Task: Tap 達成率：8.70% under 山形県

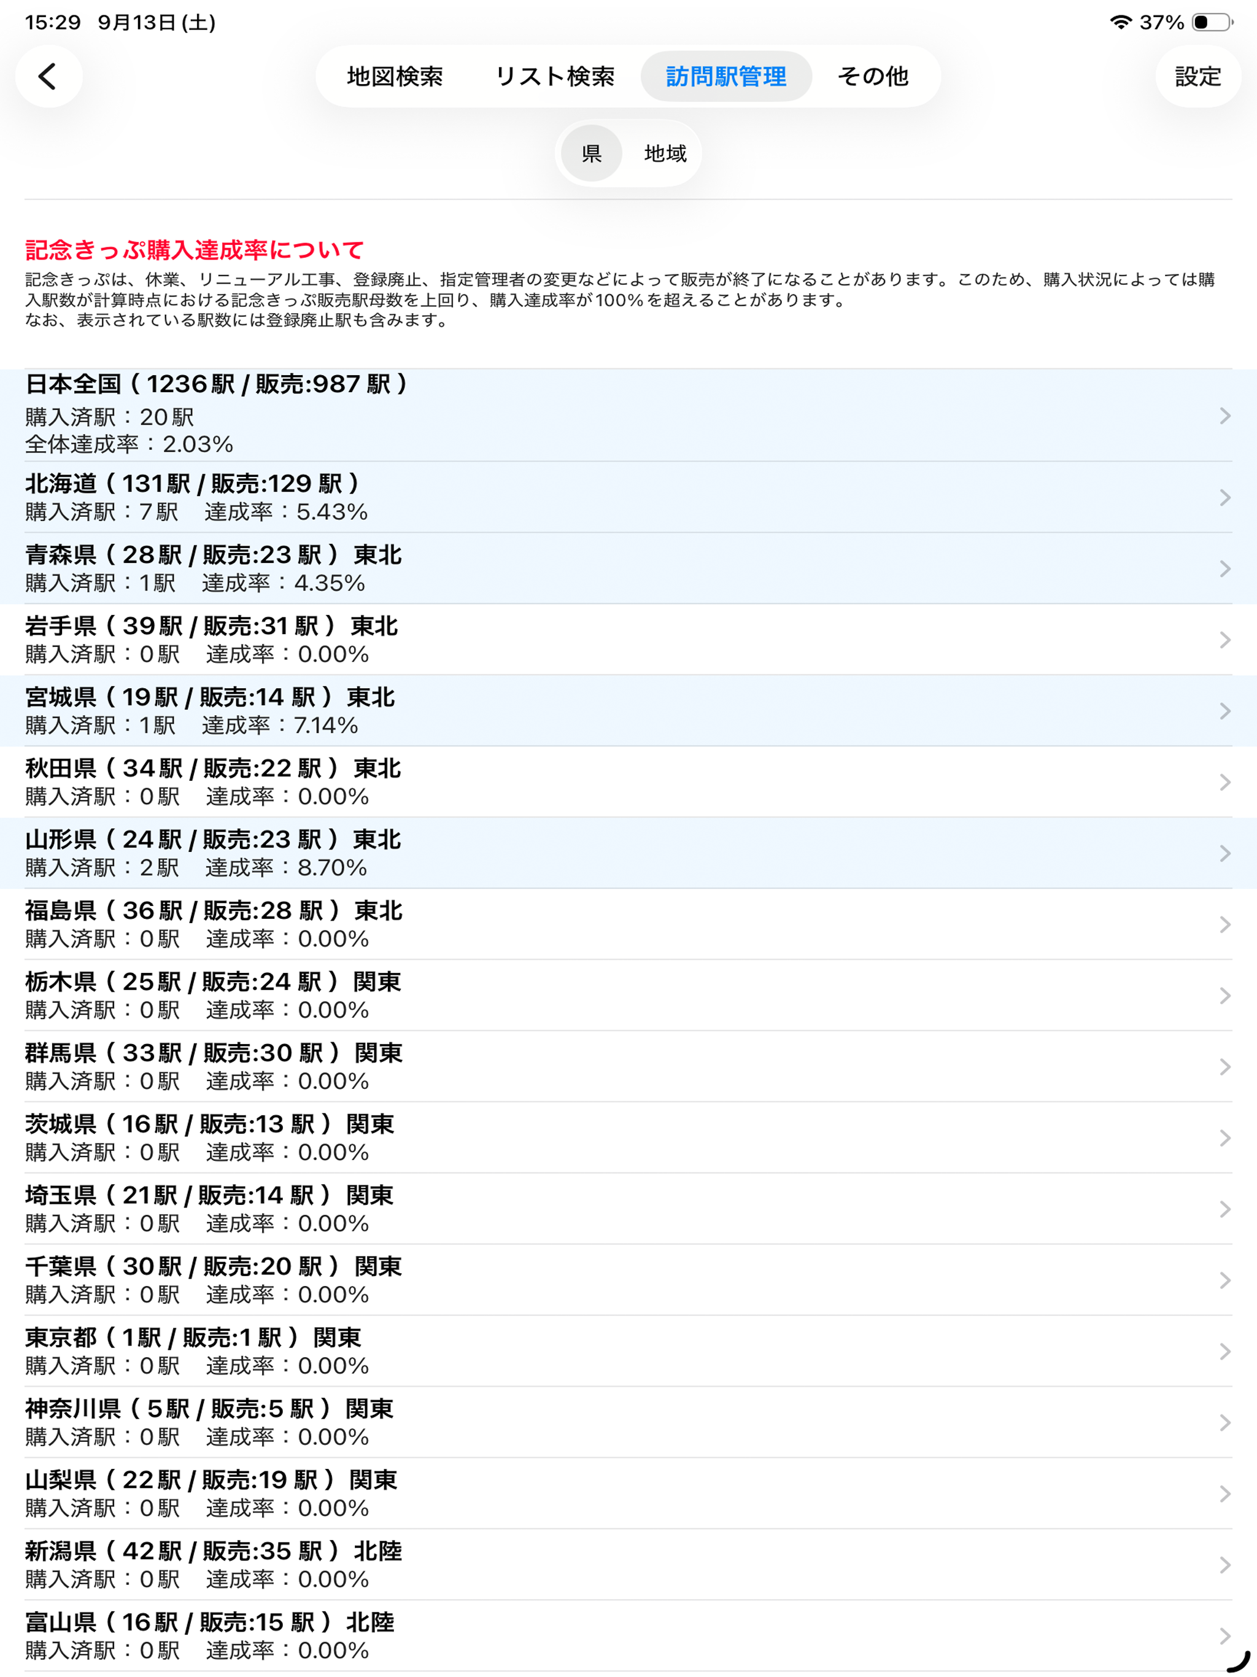Action: click(286, 868)
